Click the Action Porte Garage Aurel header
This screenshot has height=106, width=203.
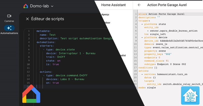click(167, 5)
